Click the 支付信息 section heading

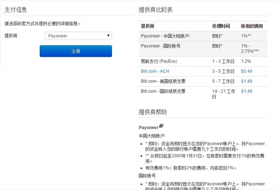point(16,10)
